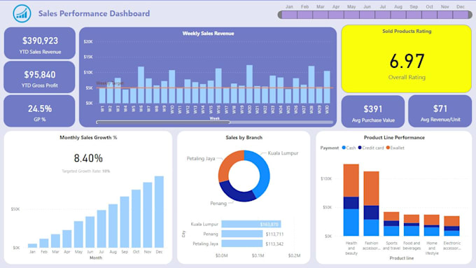
Task: Click the Weekly Target line label
Action: [110, 83]
